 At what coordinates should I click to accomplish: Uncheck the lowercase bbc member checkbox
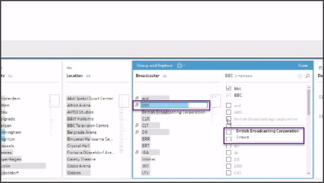[229, 88]
